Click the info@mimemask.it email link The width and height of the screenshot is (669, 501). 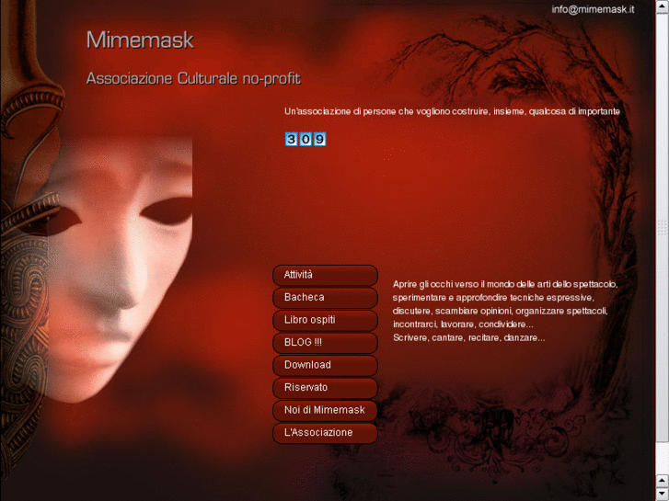tap(593, 9)
